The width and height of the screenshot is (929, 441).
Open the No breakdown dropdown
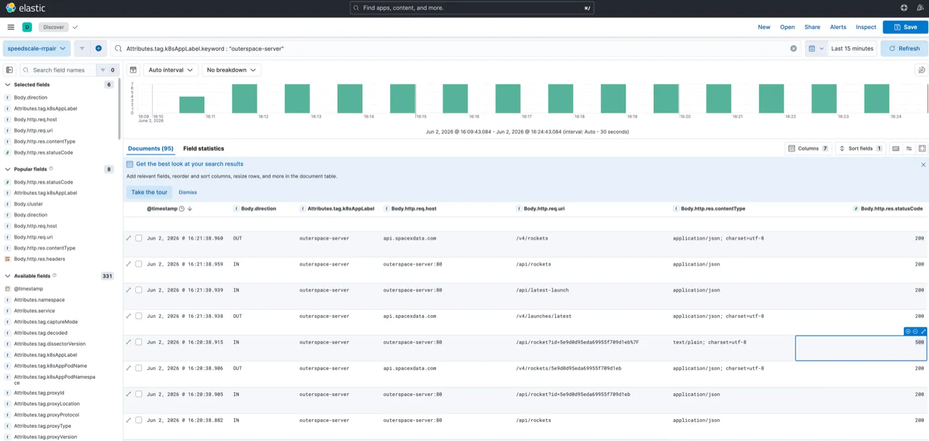(x=231, y=70)
